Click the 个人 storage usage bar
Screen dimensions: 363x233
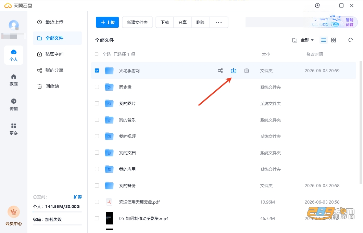[57, 212]
